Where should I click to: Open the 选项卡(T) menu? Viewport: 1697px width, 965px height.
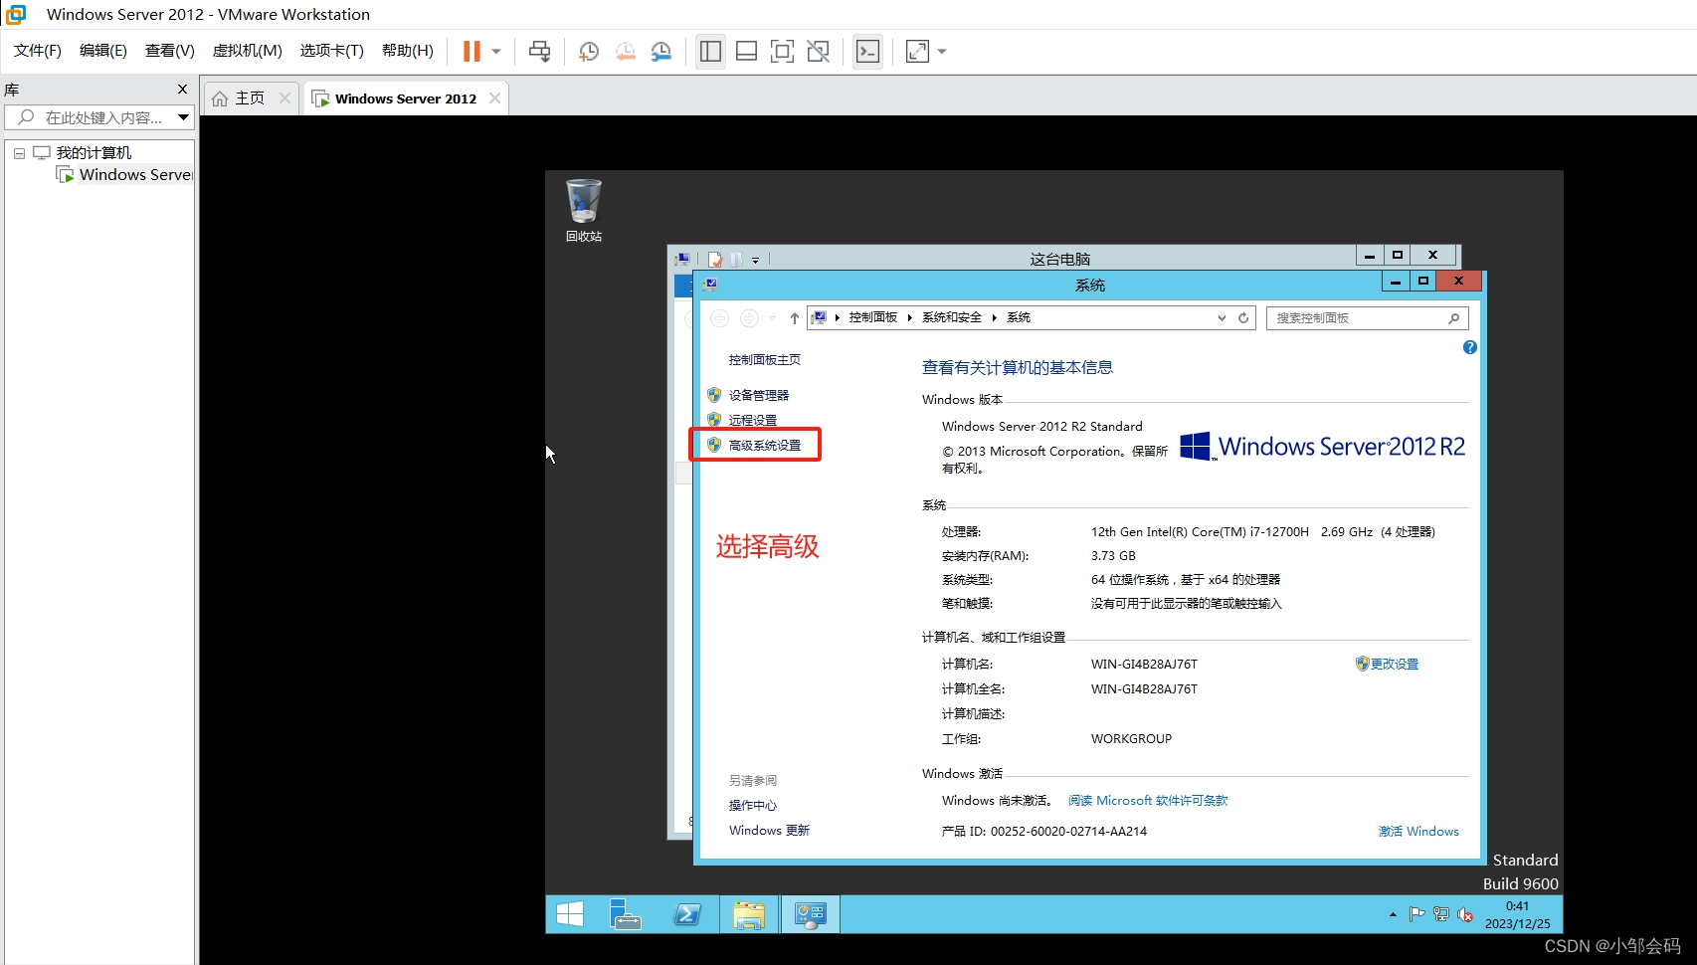pos(332,51)
